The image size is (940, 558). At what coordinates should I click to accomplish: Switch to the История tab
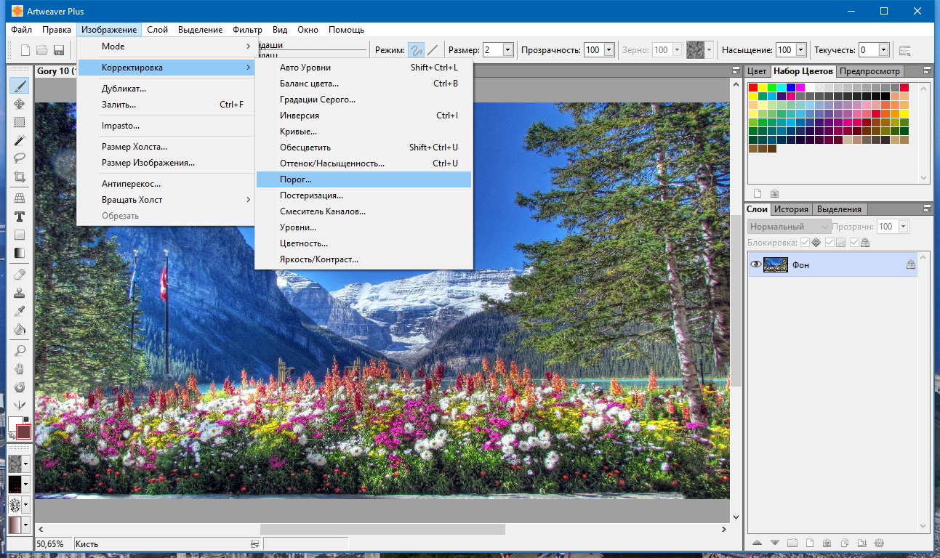point(791,209)
